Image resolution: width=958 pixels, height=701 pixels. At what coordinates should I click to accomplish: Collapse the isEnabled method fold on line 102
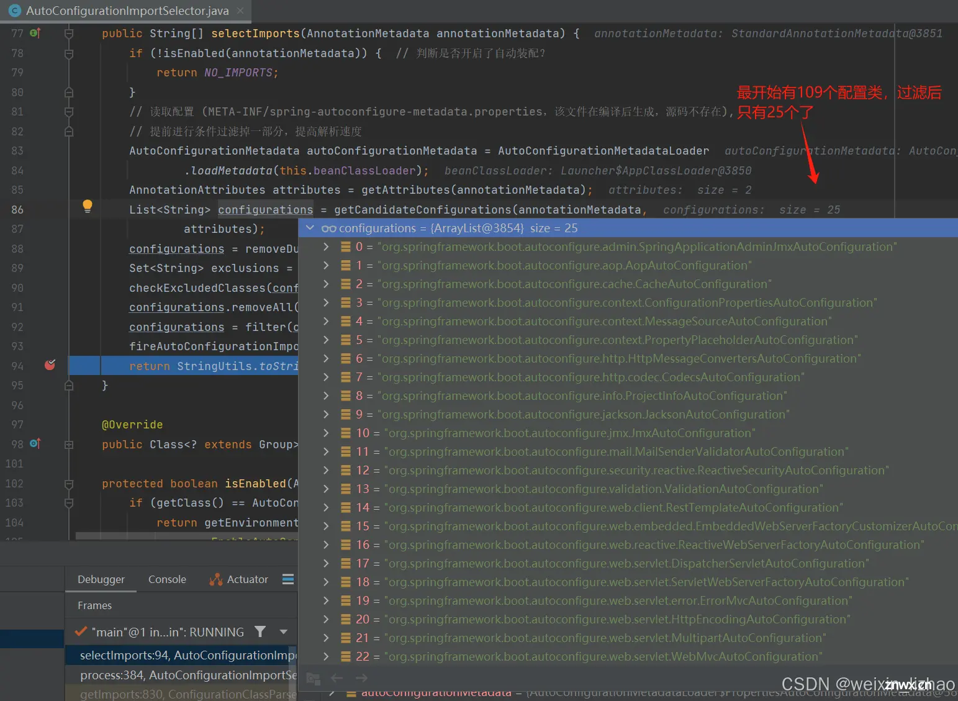(x=69, y=484)
